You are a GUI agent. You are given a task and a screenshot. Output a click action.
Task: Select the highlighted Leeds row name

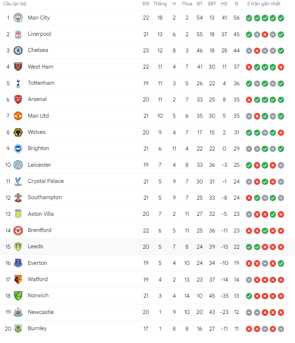tap(35, 246)
